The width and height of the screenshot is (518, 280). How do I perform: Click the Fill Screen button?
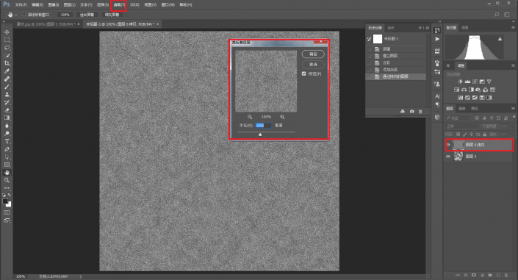[x=112, y=15]
